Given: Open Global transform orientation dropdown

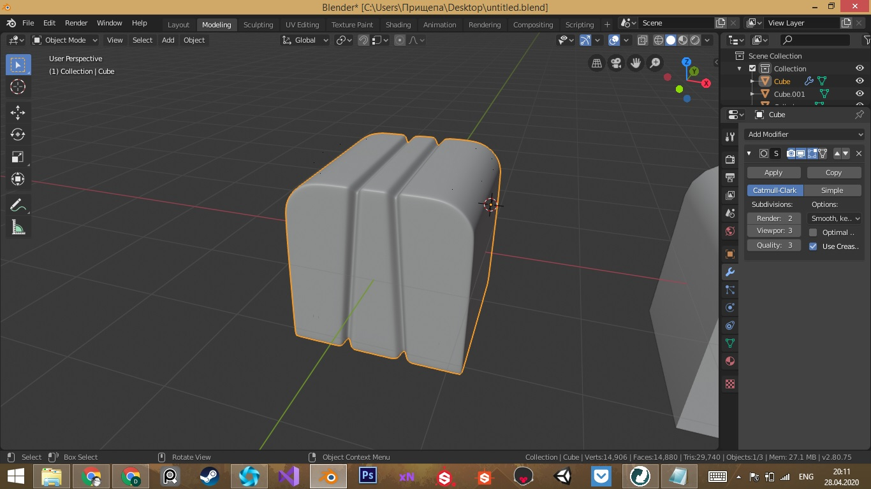Looking at the screenshot, I should pyautogui.click(x=305, y=40).
